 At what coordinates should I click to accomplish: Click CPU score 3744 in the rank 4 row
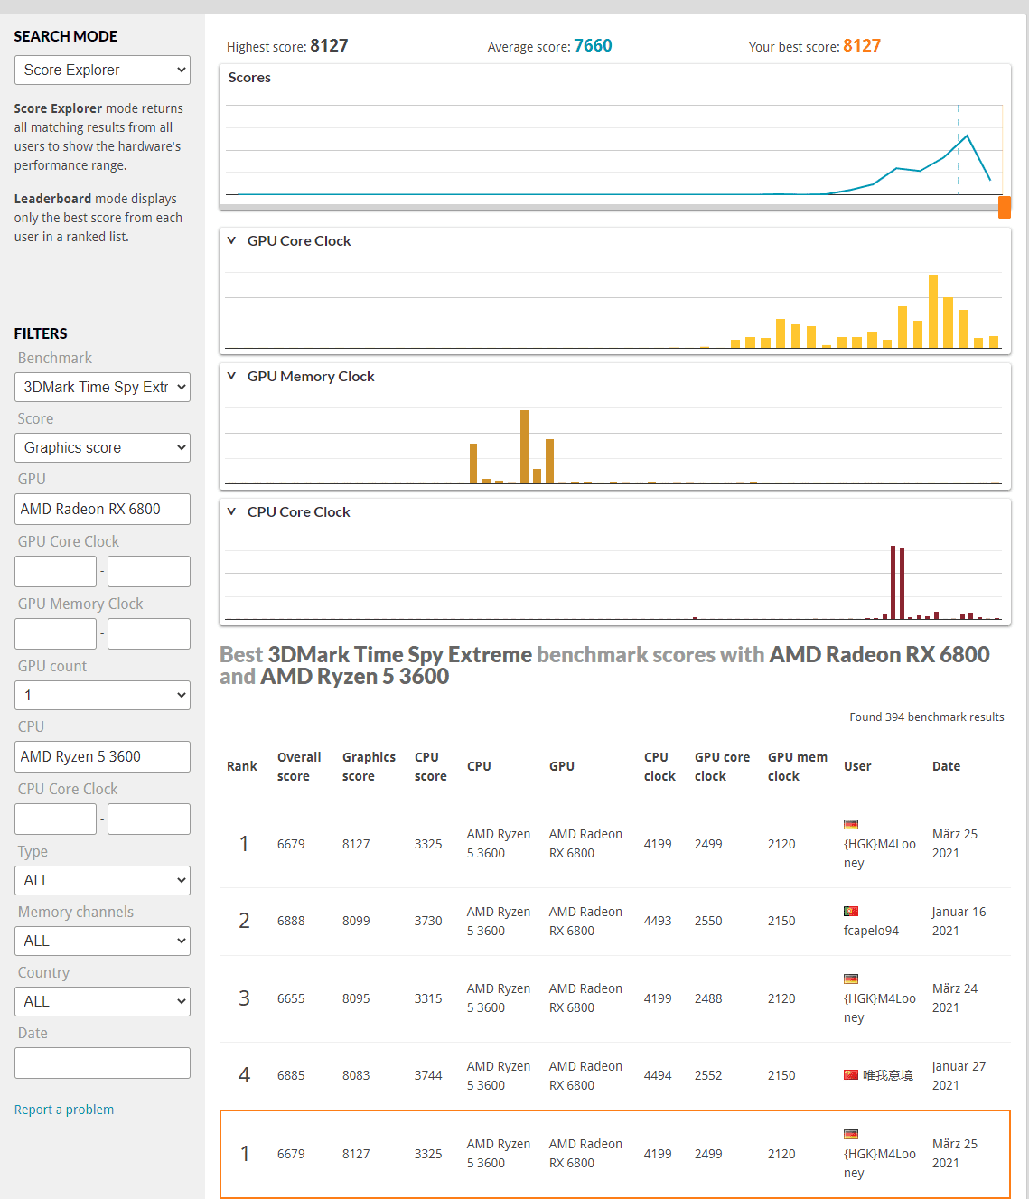click(x=428, y=1075)
